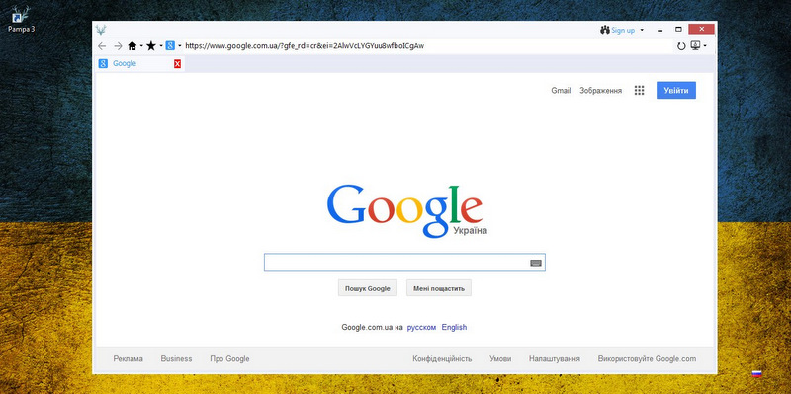791x394 pixels.
Task: Go back to the previous page
Action: pyautogui.click(x=102, y=46)
